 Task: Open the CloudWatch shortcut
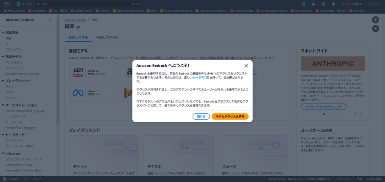point(37,11)
